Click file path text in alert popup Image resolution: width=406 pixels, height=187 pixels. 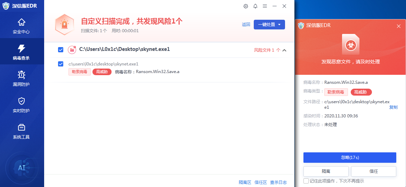click(357, 105)
